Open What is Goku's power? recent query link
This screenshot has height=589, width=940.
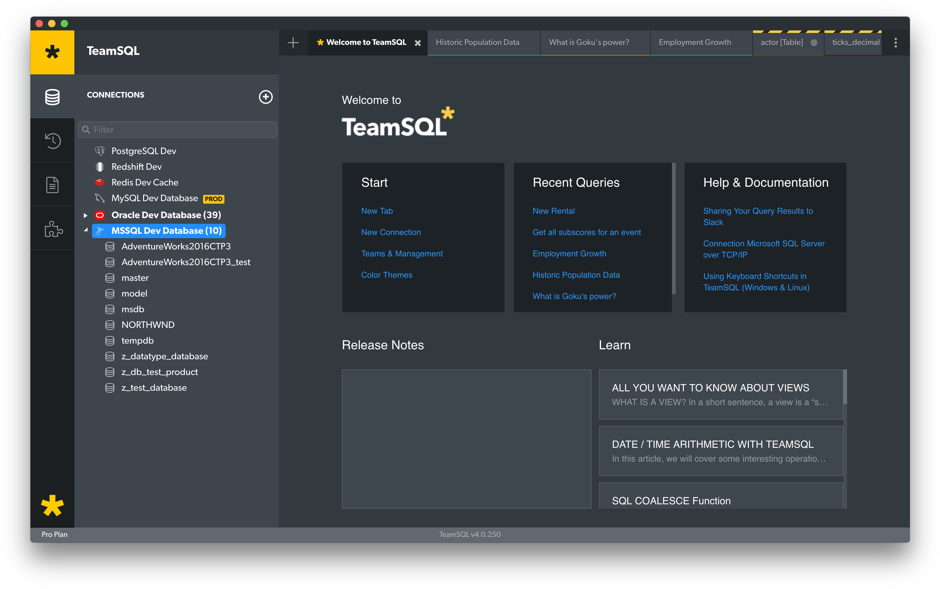574,297
